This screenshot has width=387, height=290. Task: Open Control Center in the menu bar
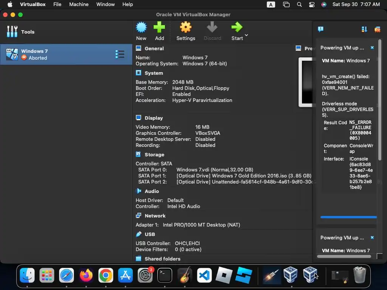312,5
